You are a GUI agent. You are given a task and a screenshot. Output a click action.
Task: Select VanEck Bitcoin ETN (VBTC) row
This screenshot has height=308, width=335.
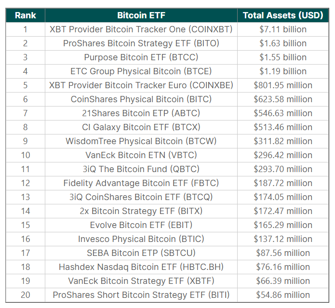click(x=141, y=155)
